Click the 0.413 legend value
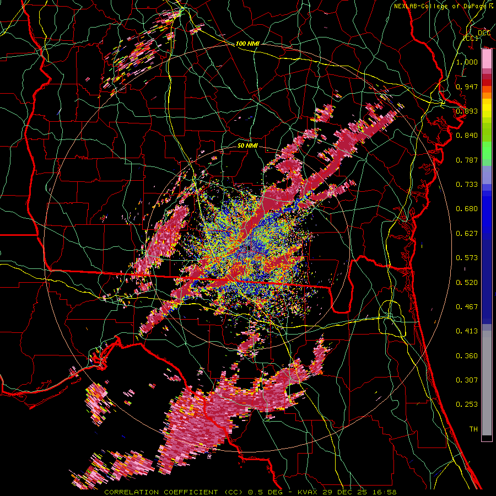Screen dimensions: 496x496 (x=467, y=331)
